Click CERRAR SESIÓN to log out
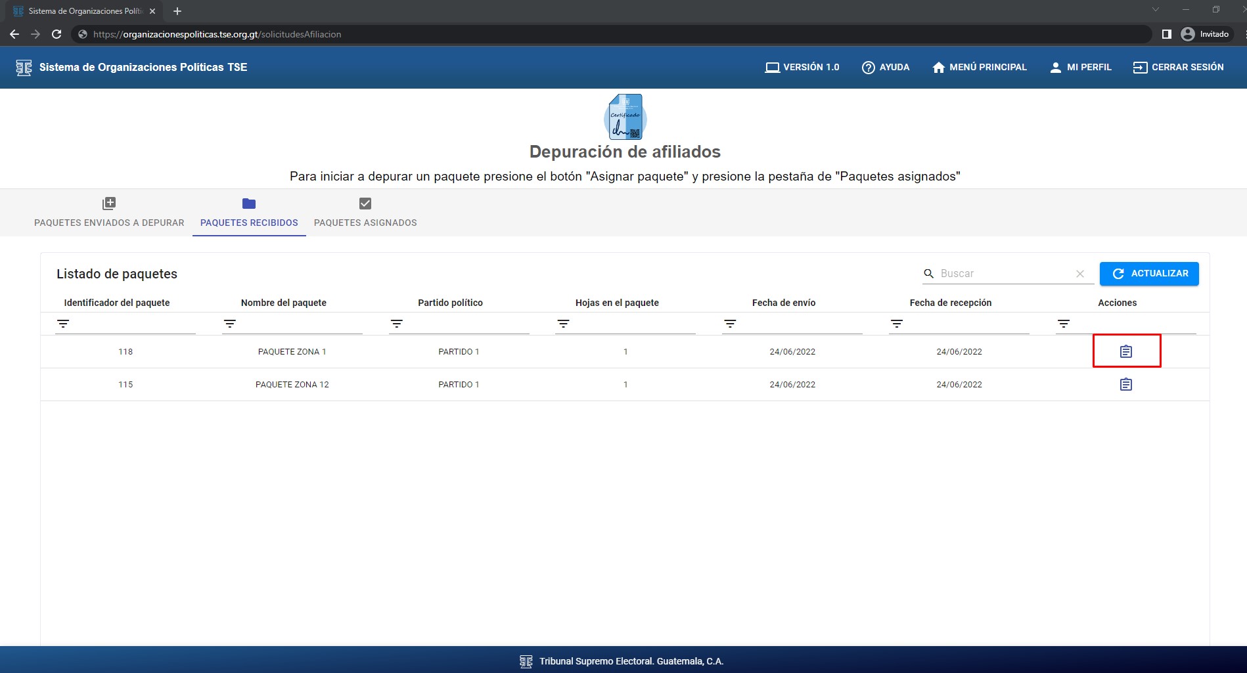Image resolution: width=1247 pixels, height=673 pixels. (x=1179, y=68)
